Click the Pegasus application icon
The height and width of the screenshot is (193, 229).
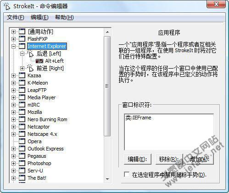pyautogui.click(x=22, y=156)
